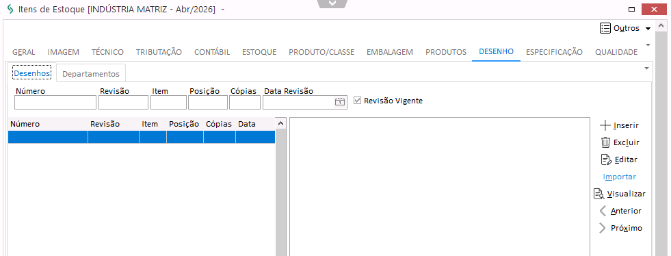
Task: Click the Número column header in grid
Action: tap(48, 124)
